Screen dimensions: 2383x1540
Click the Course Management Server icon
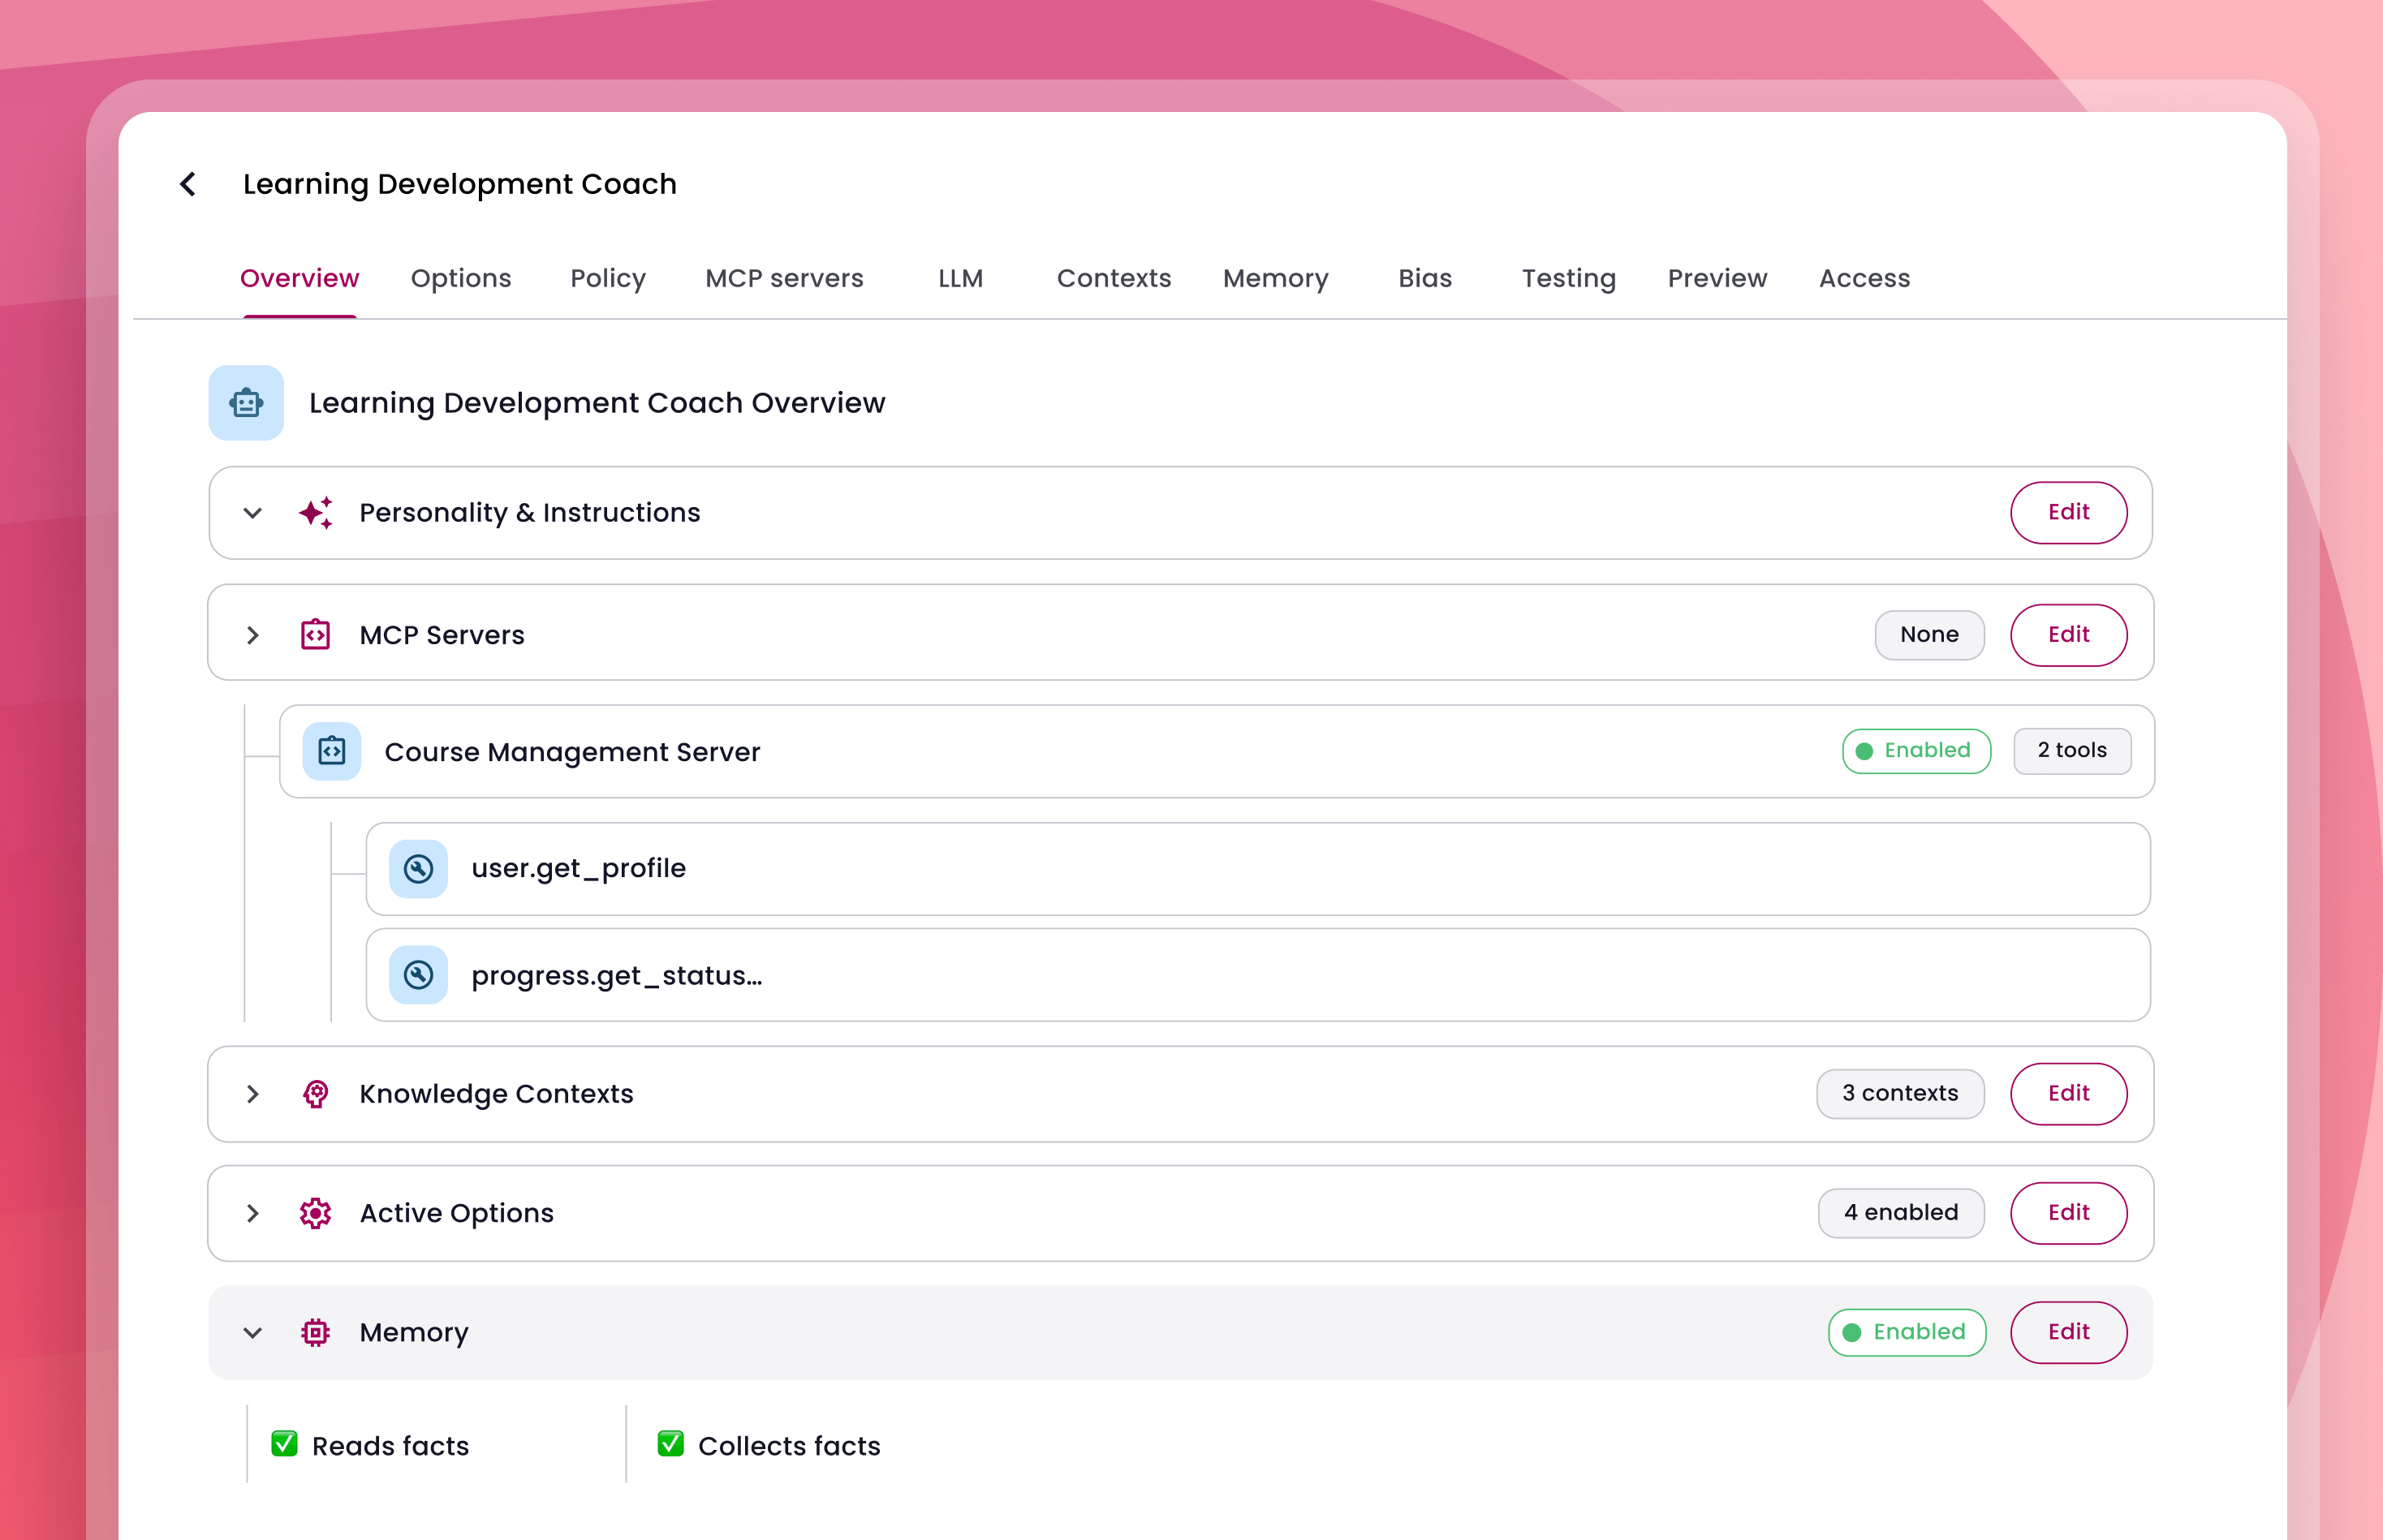tap(332, 751)
